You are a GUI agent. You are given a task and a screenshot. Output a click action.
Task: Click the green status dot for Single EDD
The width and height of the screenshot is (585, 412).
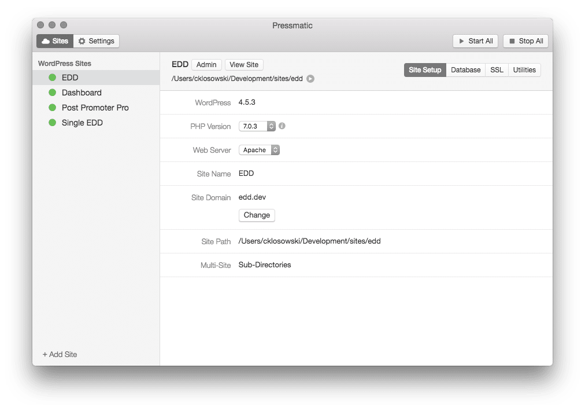52,123
